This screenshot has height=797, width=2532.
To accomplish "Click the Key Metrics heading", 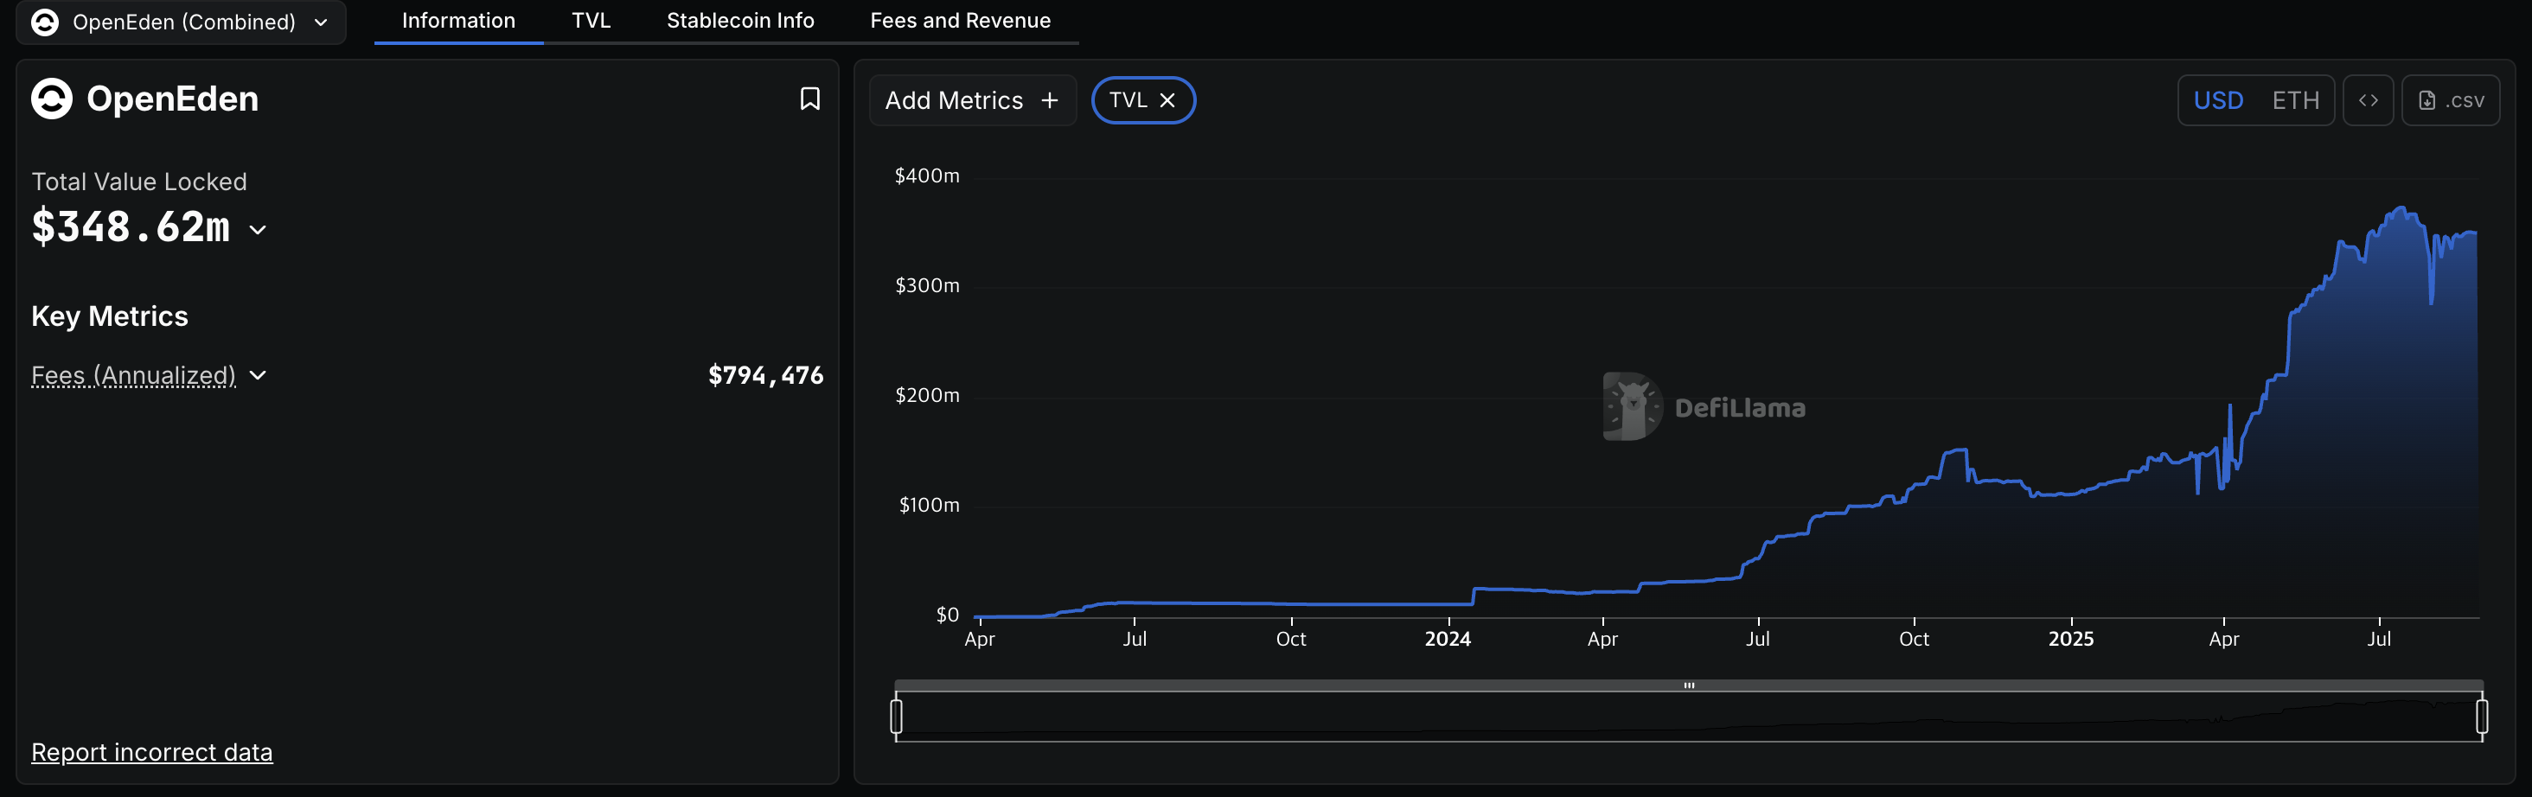I will coord(110,316).
